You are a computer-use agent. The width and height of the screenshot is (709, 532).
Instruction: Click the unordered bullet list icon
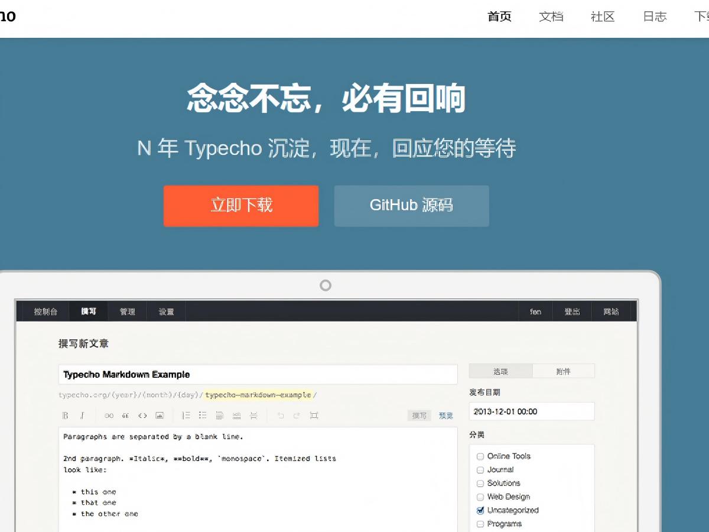(203, 416)
